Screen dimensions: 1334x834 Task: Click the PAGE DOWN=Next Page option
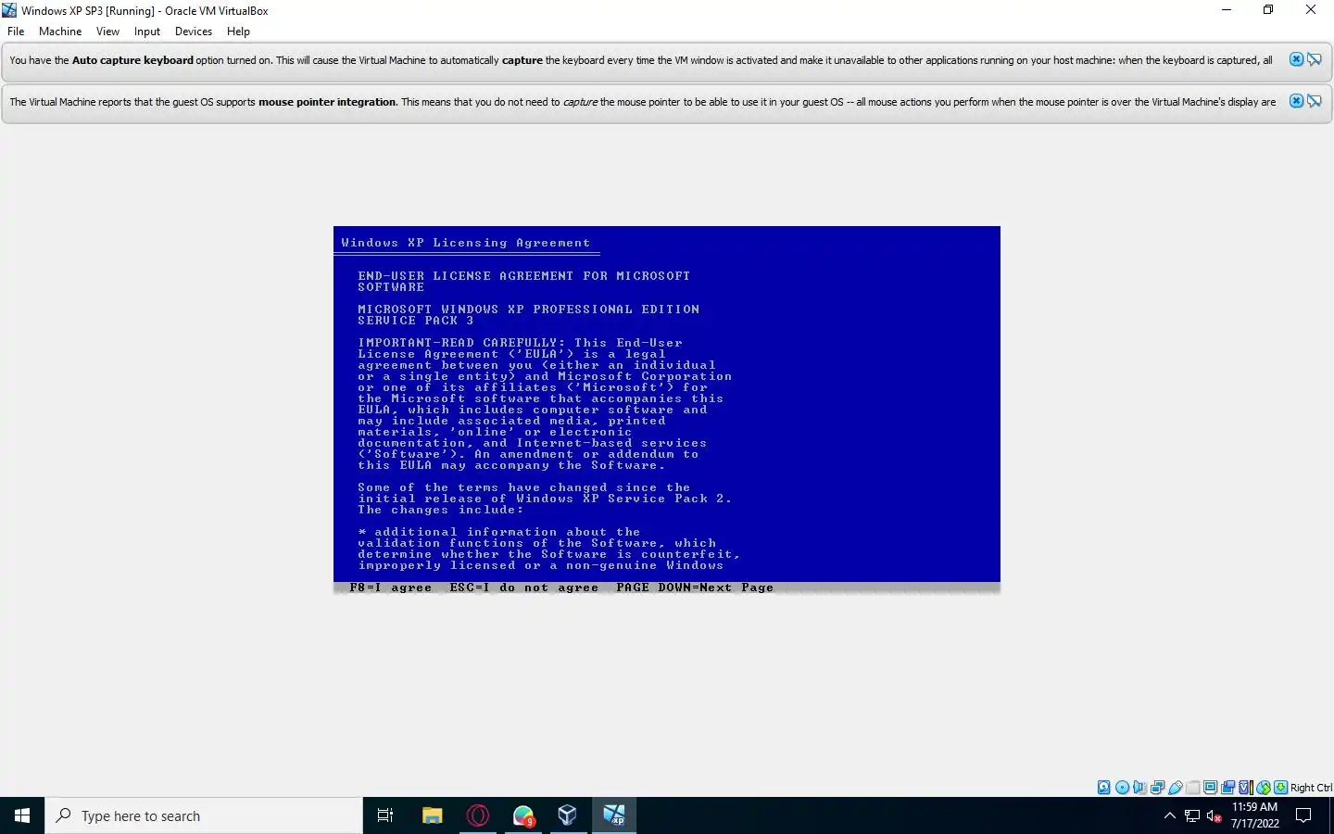[695, 588]
